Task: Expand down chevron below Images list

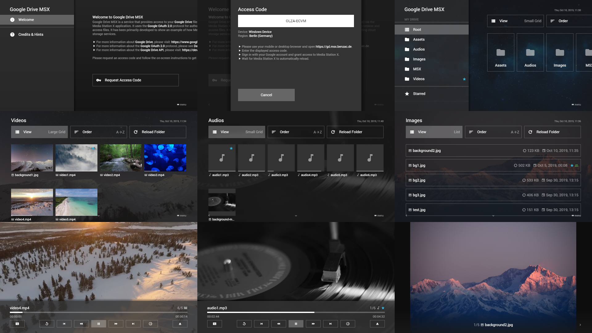Action: click(x=493, y=216)
